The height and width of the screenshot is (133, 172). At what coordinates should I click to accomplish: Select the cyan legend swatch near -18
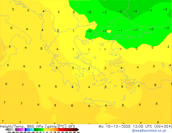[x=33, y=129]
